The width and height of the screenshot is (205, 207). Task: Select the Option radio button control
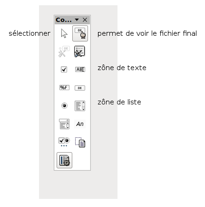64,105
